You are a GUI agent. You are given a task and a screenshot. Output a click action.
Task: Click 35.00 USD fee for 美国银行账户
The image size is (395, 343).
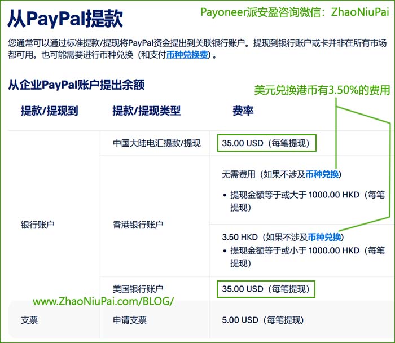pos(266,289)
